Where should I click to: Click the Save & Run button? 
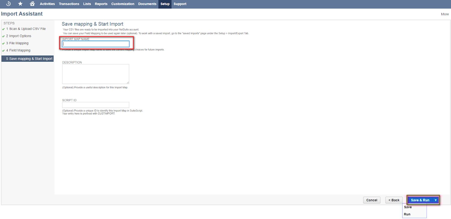tap(420, 200)
